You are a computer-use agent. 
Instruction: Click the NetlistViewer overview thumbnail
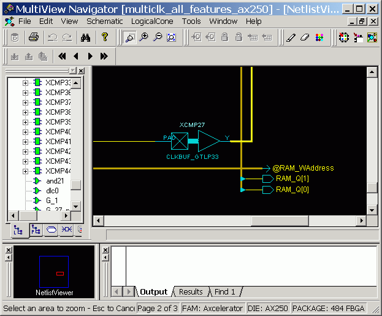click(54, 272)
